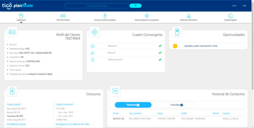Click the Internet green checkmark
Screen dimensions: 254x128
point(160,53)
